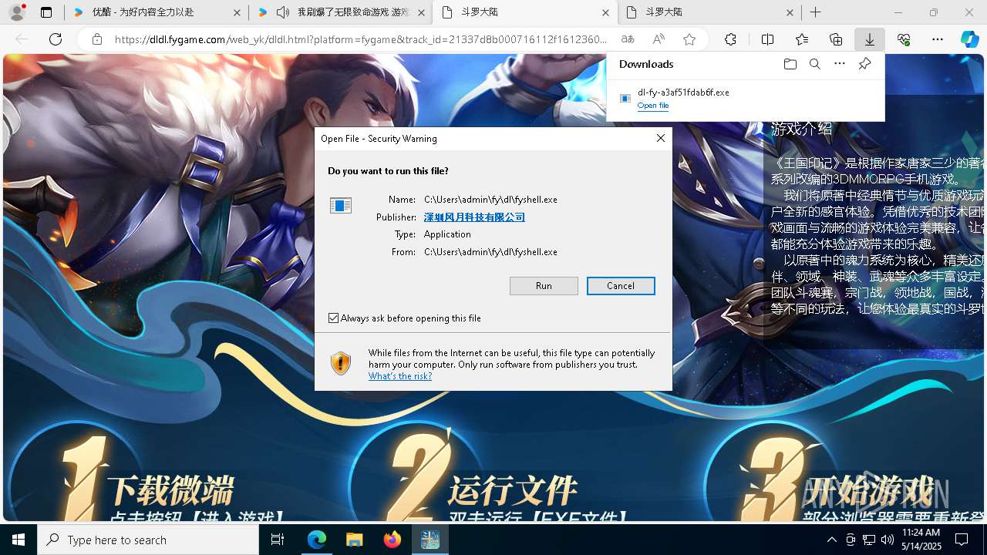The image size is (987, 555).
Task: Go back to previous page
Action: [22, 39]
